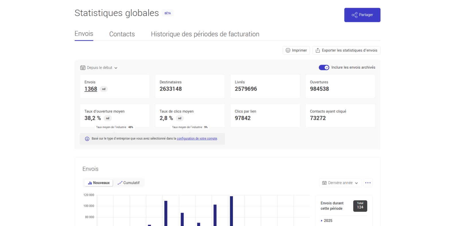Click the nd badge beside 2,8 %
The image size is (459, 226).
coord(180,118)
